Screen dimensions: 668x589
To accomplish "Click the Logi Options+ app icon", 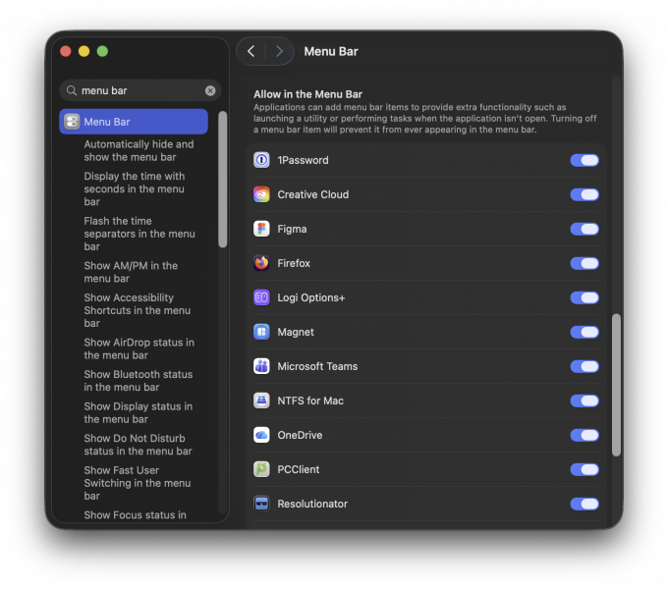I will pos(261,297).
